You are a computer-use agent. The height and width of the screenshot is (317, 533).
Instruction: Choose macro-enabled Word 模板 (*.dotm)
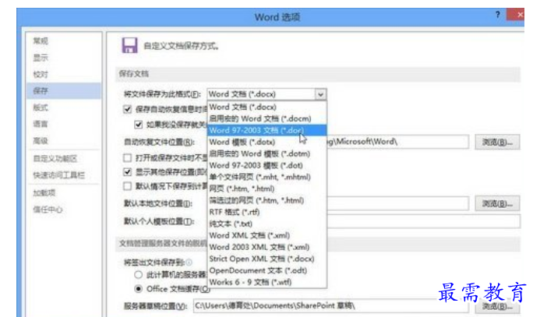pyautogui.click(x=266, y=153)
